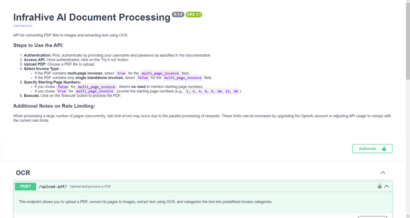Viewport: 410px width, 218px height.
Task: Click the 'Additional Notes on Rate Limiting' heading
Action: click(x=54, y=106)
